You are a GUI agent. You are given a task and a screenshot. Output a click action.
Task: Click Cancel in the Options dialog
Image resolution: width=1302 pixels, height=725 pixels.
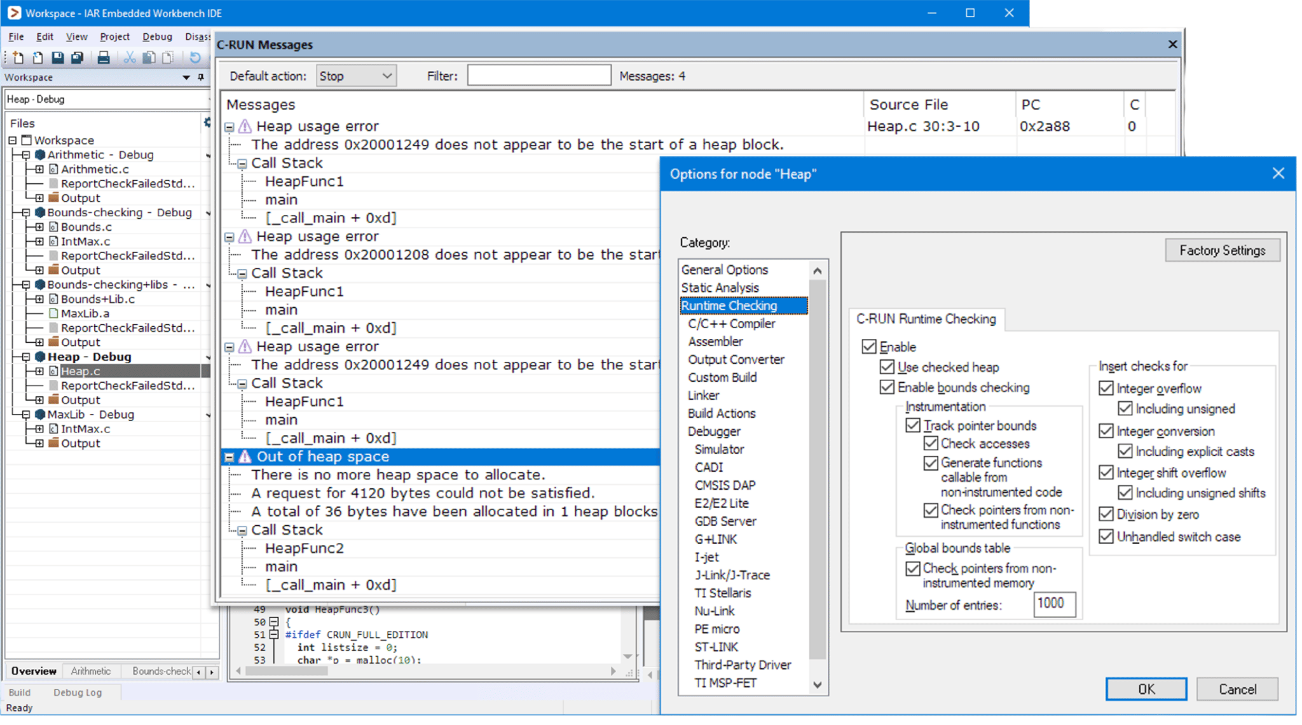pyautogui.click(x=1237, y=689)
